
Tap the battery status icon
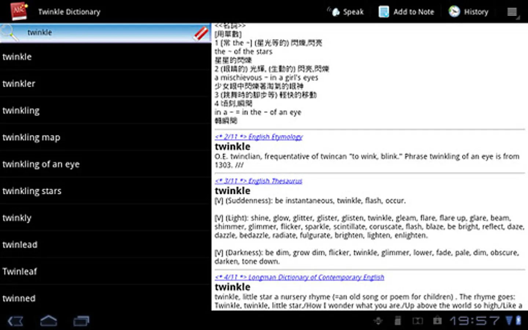click(518, 320)
